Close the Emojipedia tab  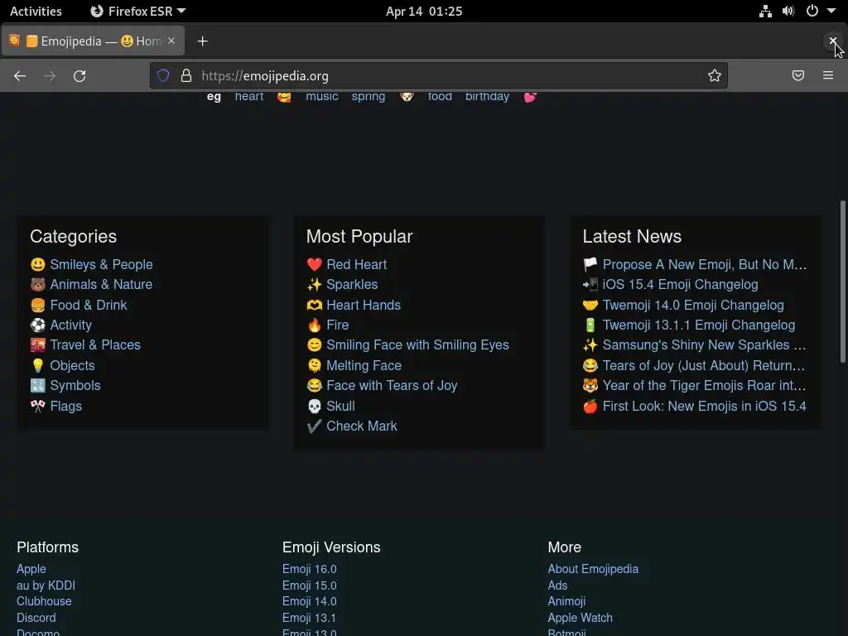point(171,41)
